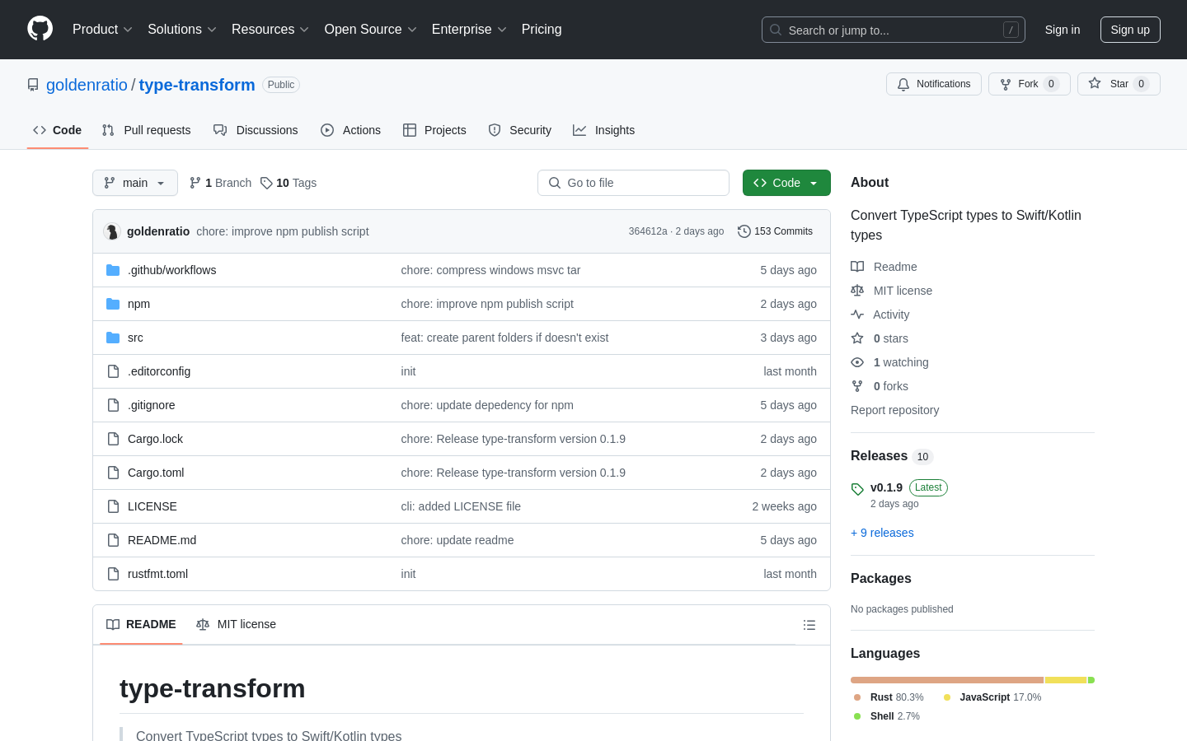Open the Pricing page
1187x741 pixels.
[x=542, y=30]
